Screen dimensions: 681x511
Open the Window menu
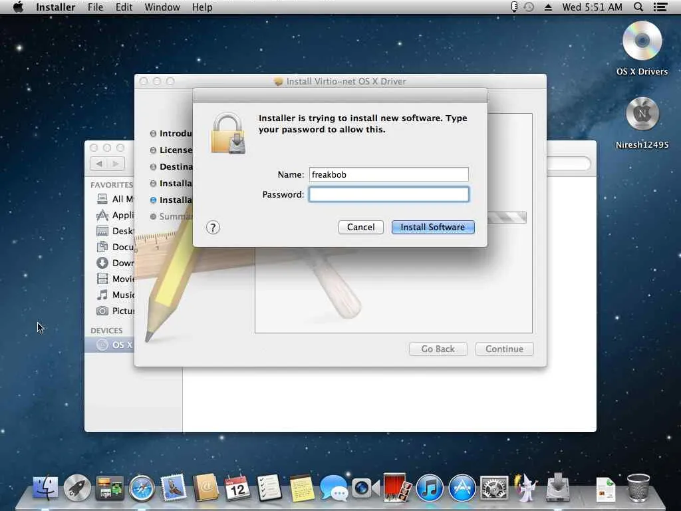click(162, 7)
